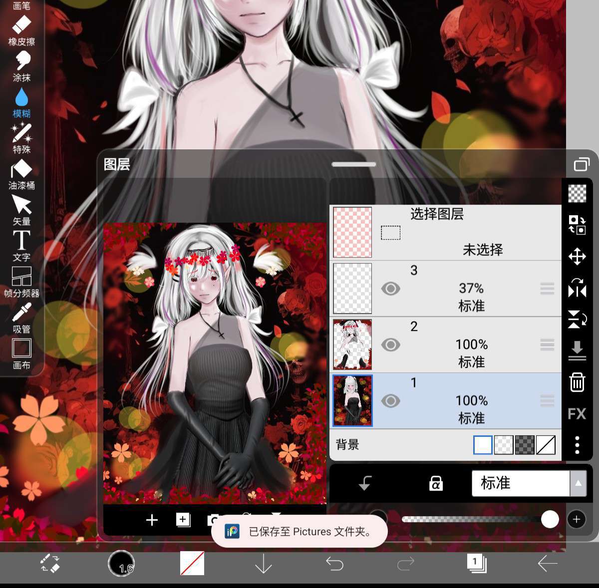
Task: Click the 37% opacity text of layer 3
Action: tap(471, 289)
